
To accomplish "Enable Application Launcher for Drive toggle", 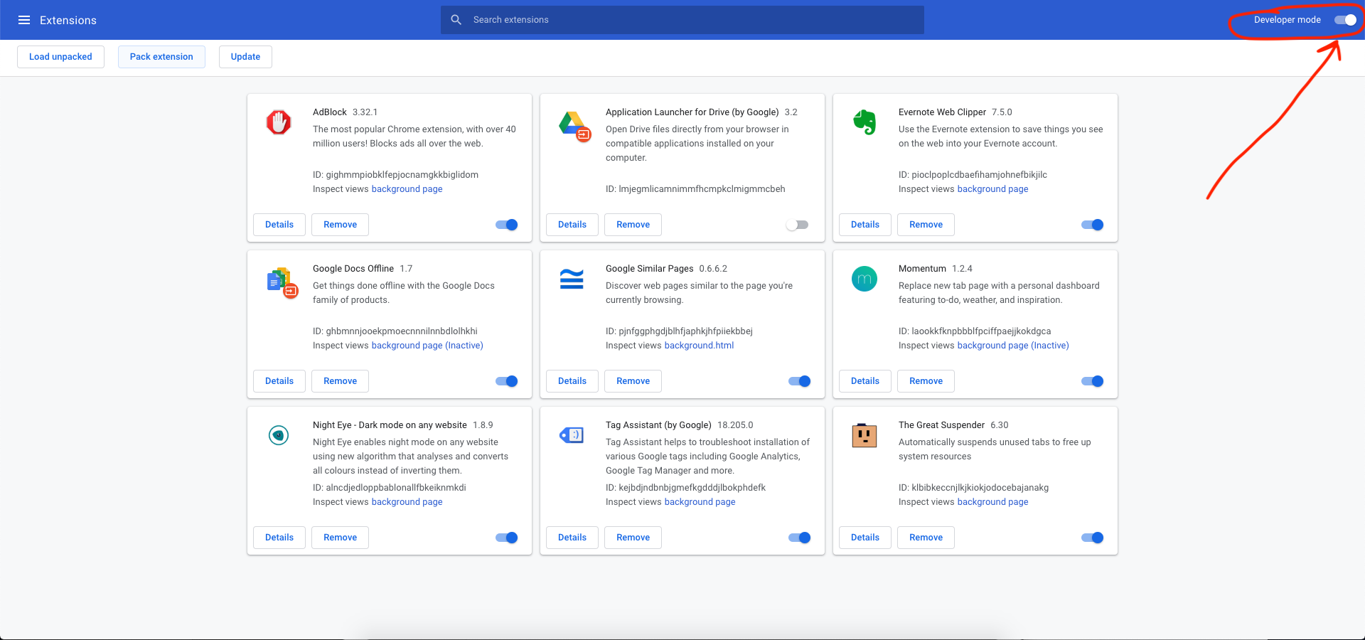I will [797, 225].
